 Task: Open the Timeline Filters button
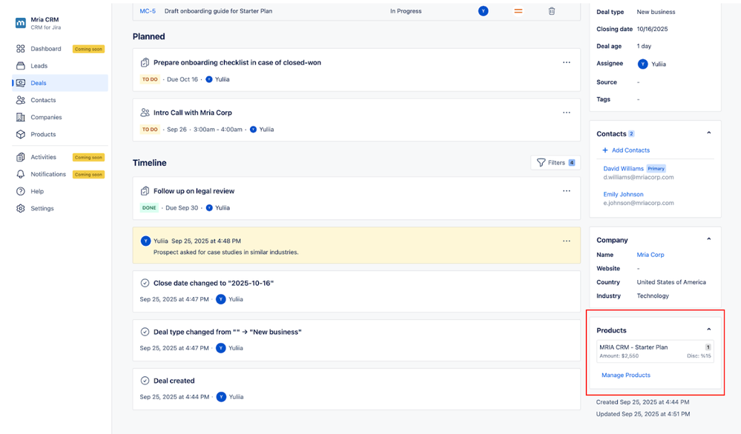pyautogui.click(x=556, y=162)
